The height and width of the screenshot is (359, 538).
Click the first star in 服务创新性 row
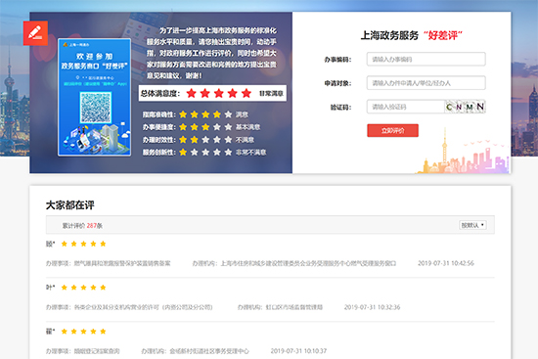click(183, 152)
